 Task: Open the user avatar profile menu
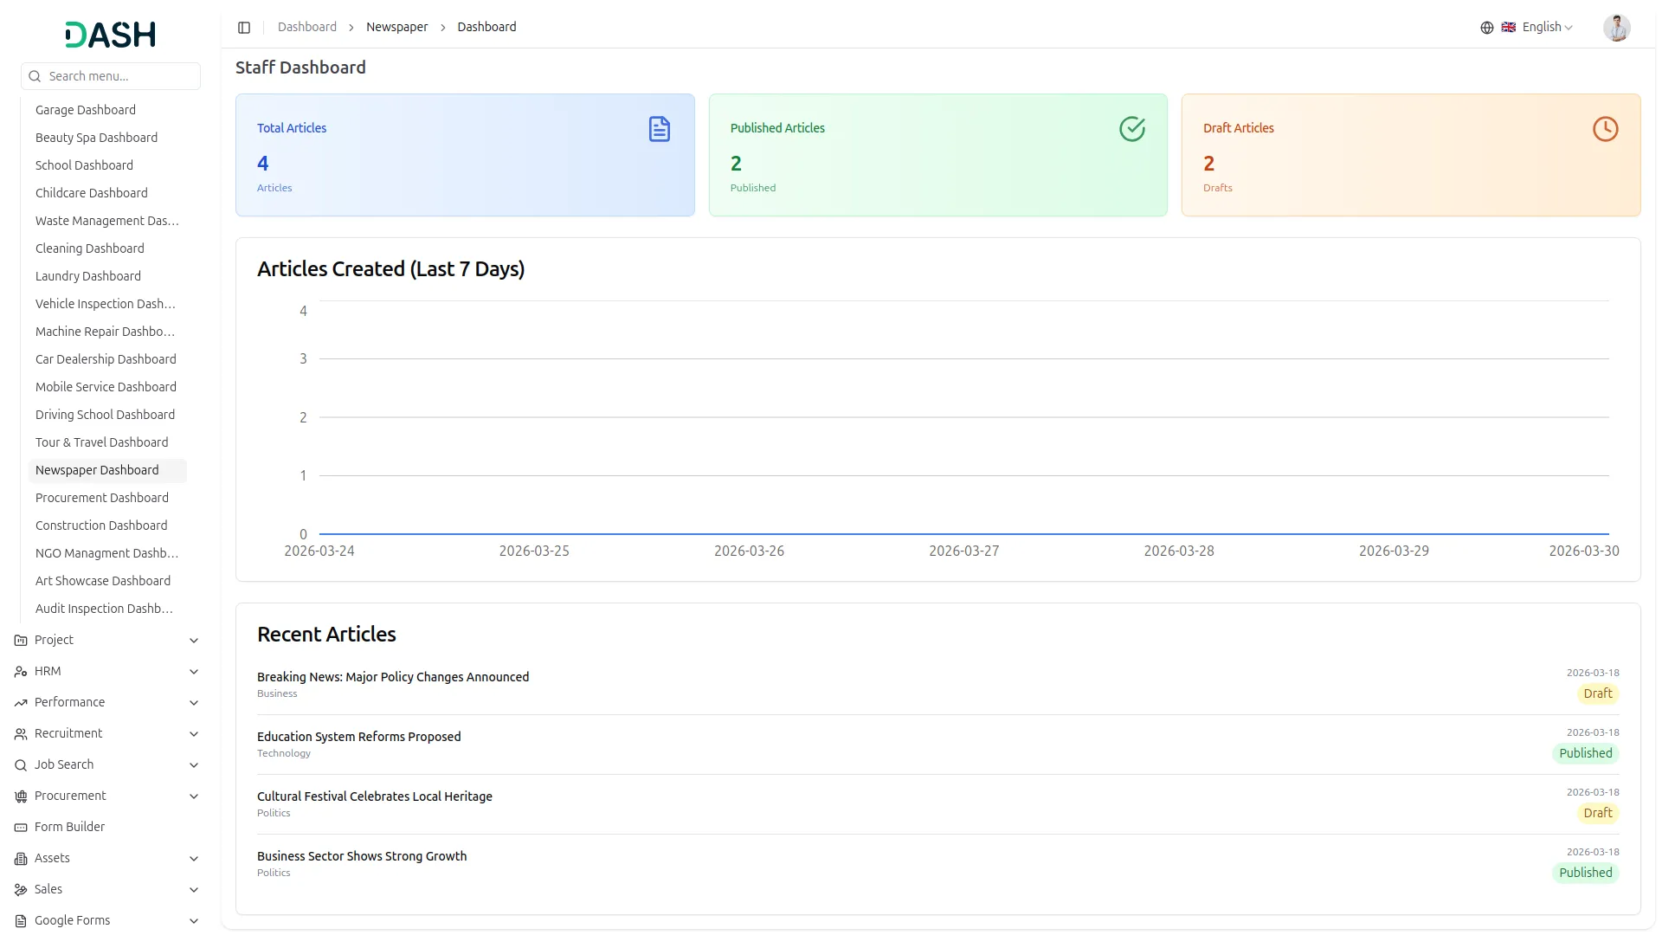point(1615,28)
